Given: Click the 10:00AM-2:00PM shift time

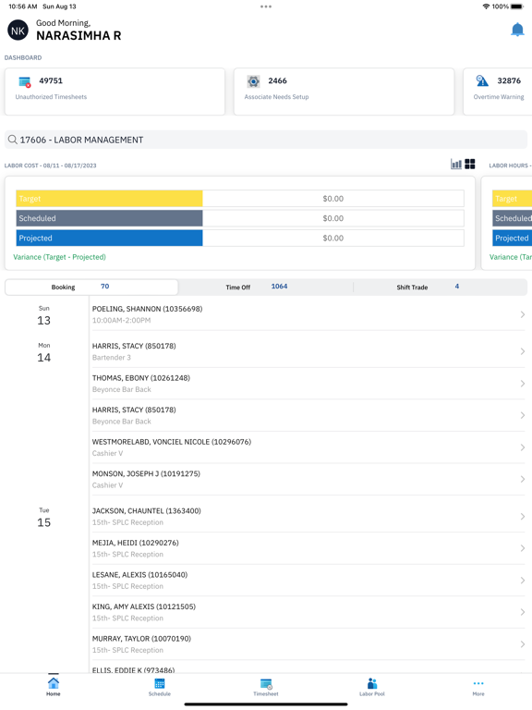Looking at the screenshot, I should (x=121, y=320).
